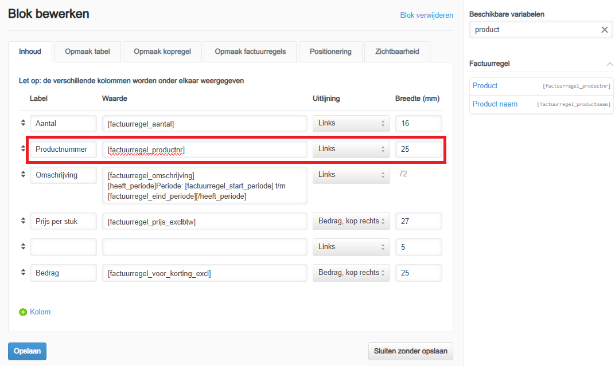The height and width of the screenshot is (366, 615).
Task: Click the reorder handle for the Productnummer row
Action: [24, 149]
